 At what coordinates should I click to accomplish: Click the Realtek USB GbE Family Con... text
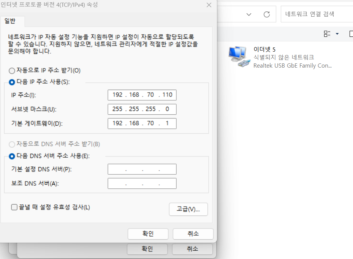pyautogui.click(x=293, y=66)
